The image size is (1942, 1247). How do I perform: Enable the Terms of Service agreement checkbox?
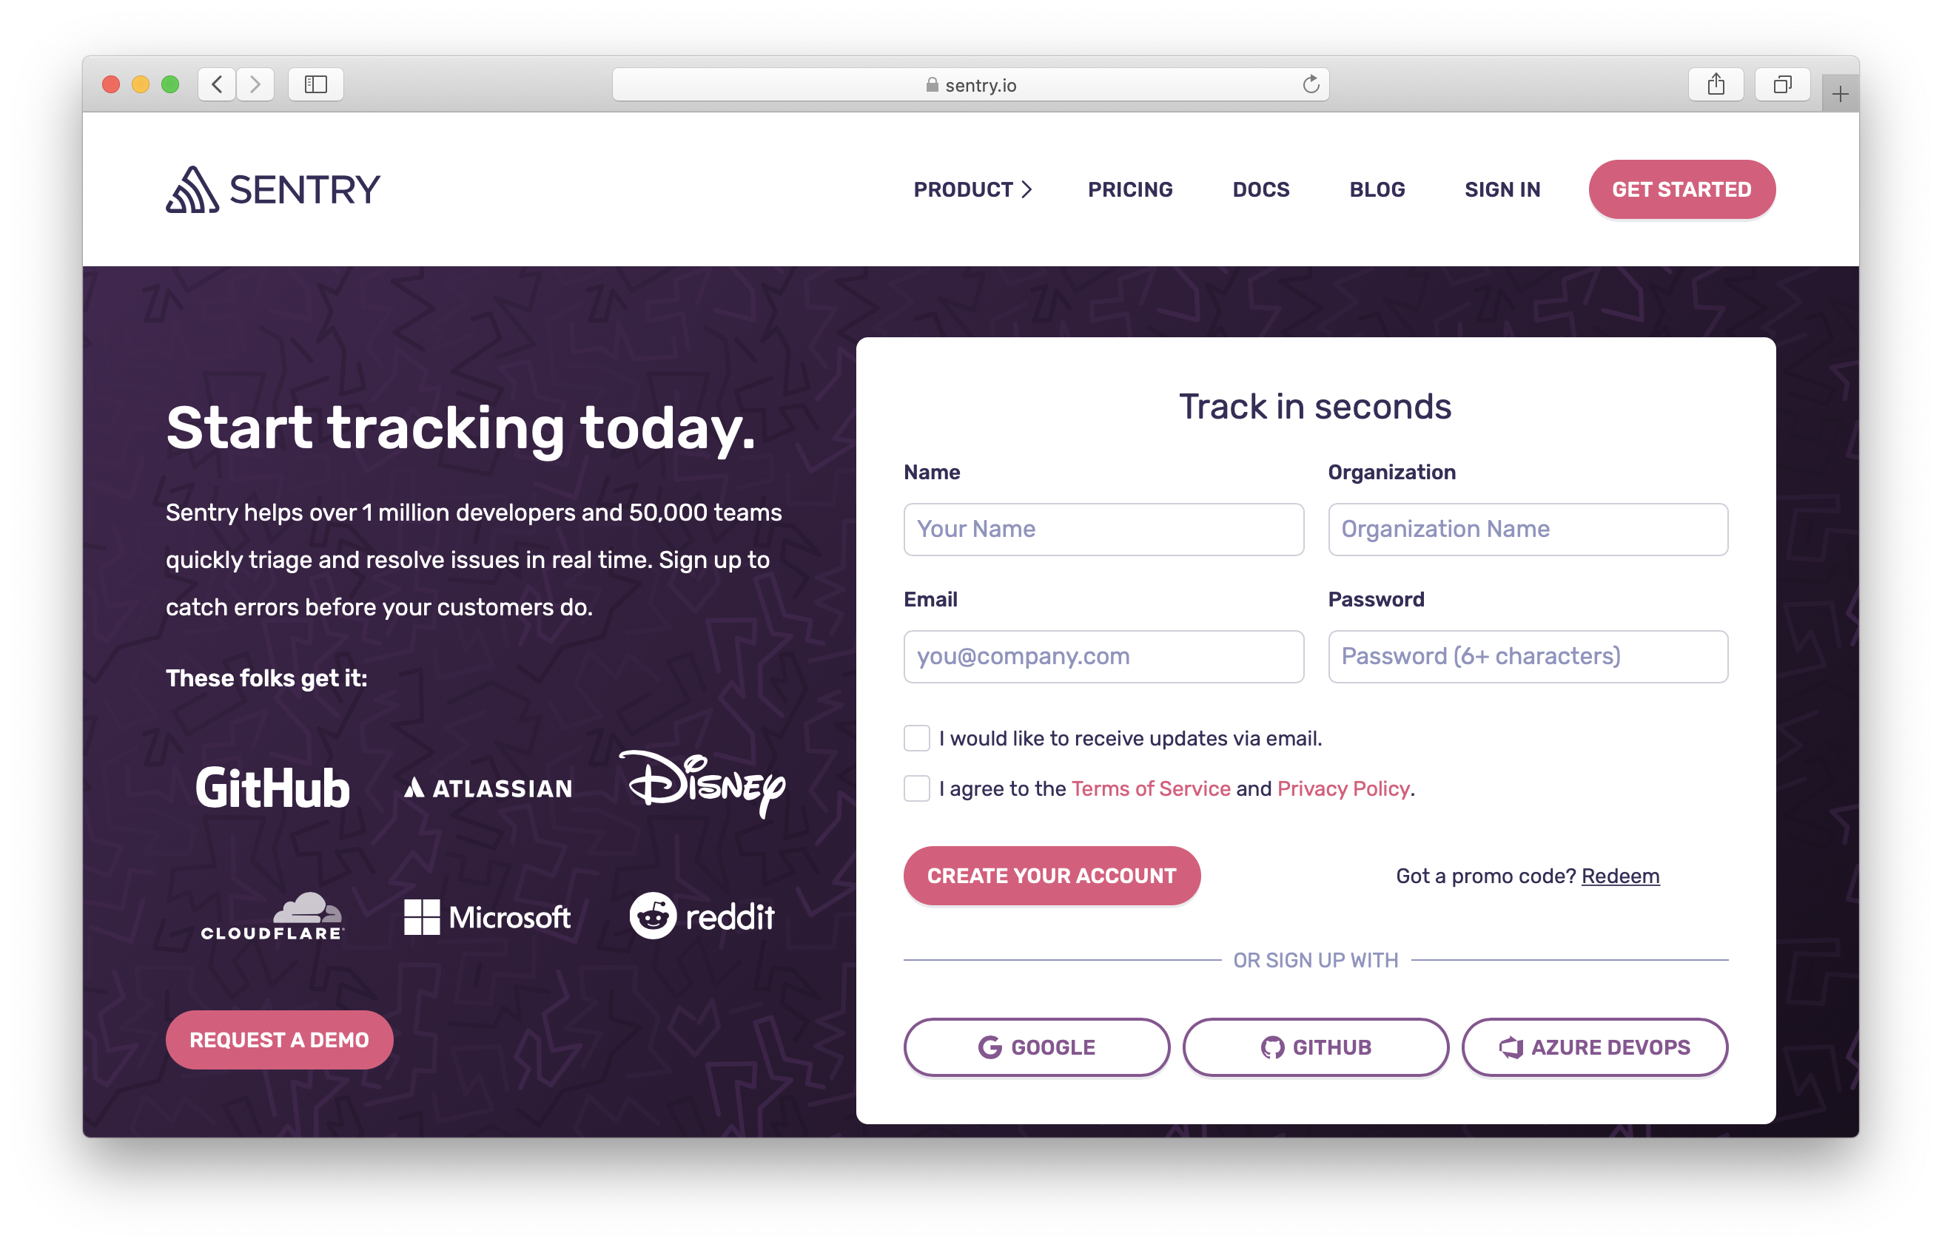pos(917,789)
